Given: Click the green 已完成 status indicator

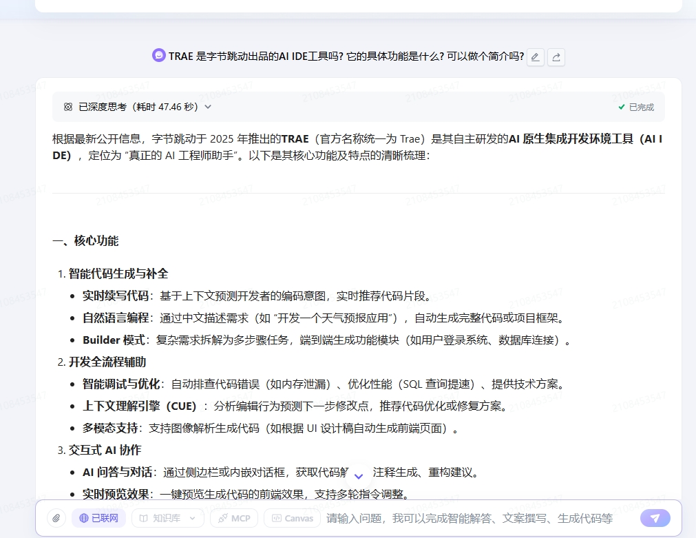Looking at the screenshot, I should click(636, 107).
